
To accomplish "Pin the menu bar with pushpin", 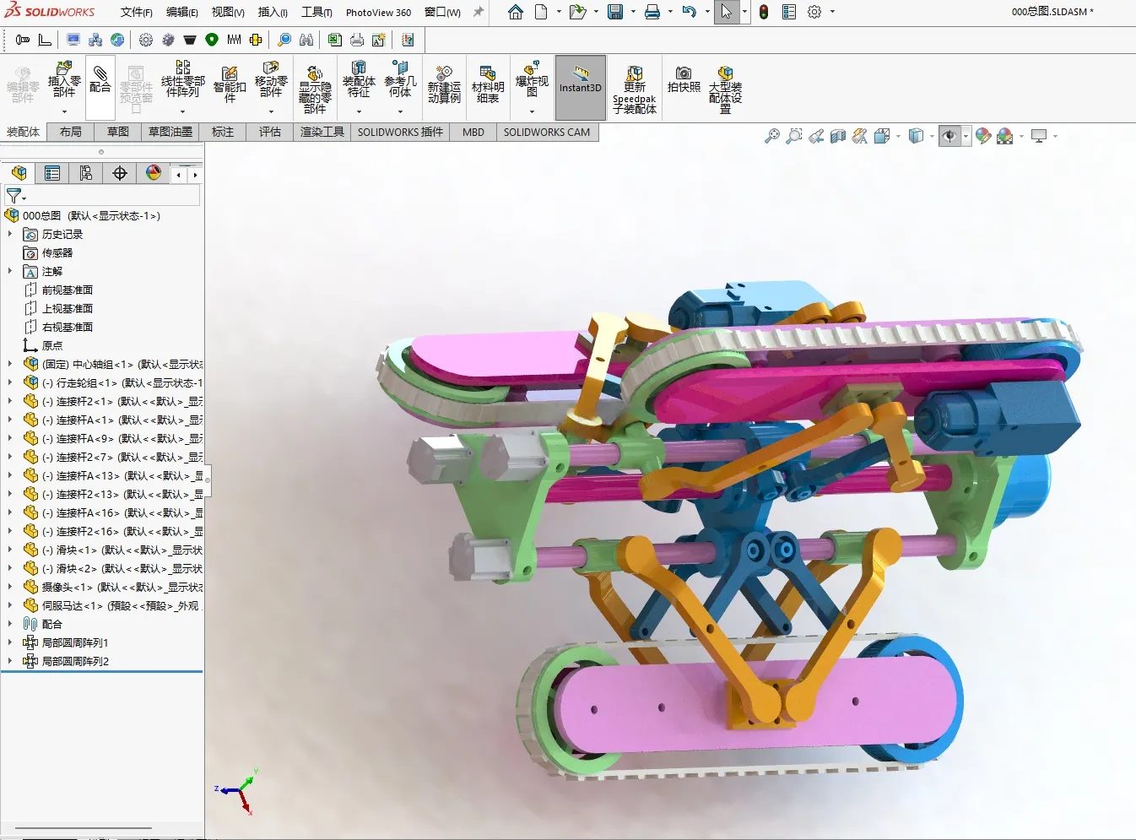I will click(x=479, y=12).
